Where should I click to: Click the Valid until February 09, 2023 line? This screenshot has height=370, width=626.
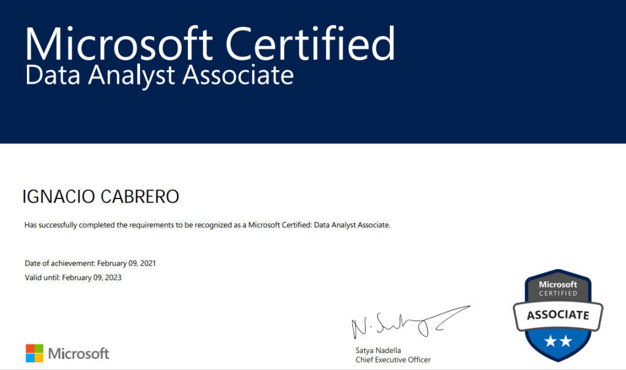[x=73, y=277]
